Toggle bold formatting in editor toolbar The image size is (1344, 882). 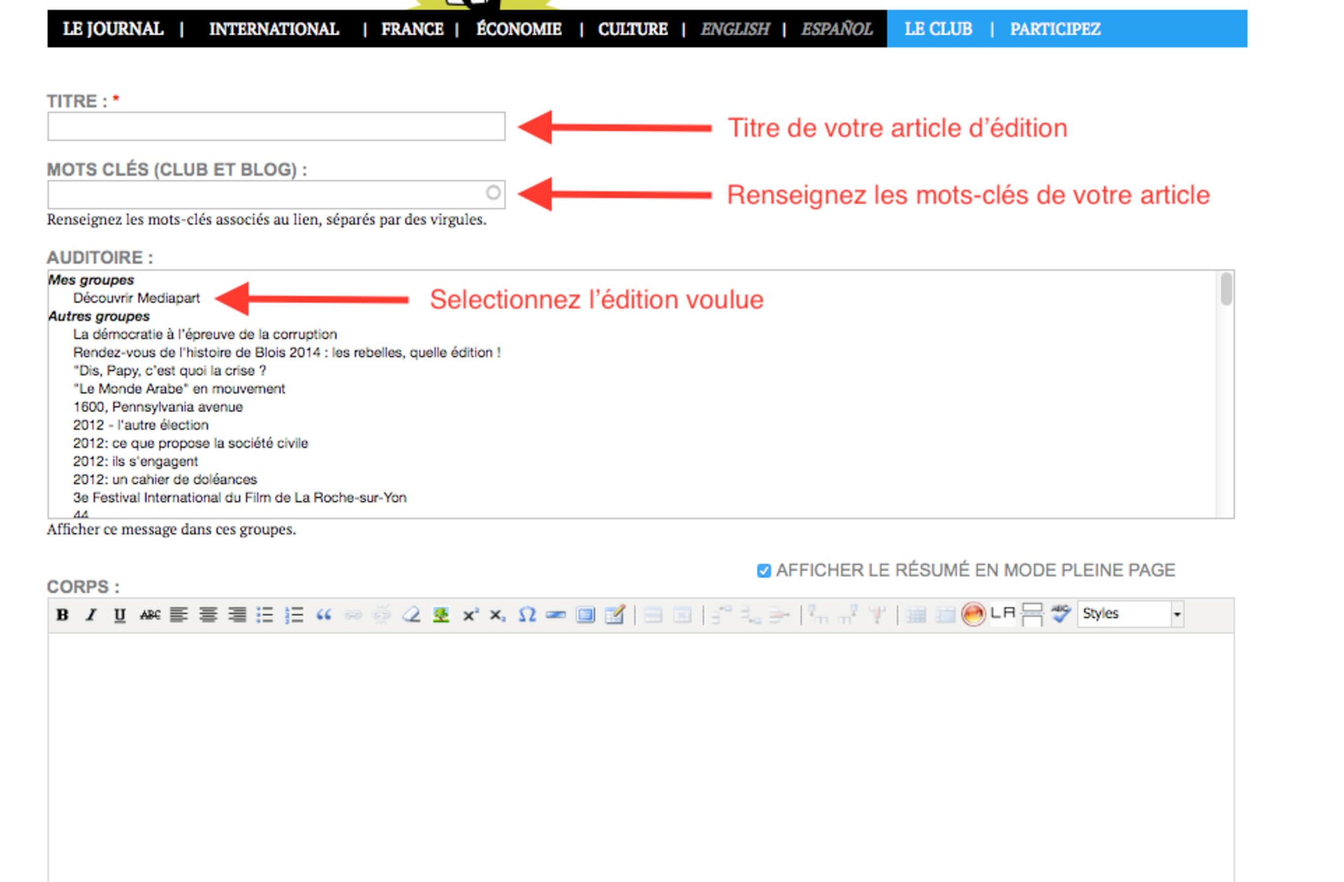tap(62, 615)
